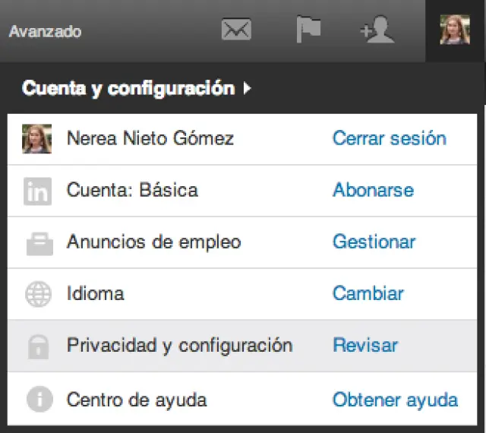Click the Abonarse upgrade link
The image size is (486, 433).
(x=373, y=190)
